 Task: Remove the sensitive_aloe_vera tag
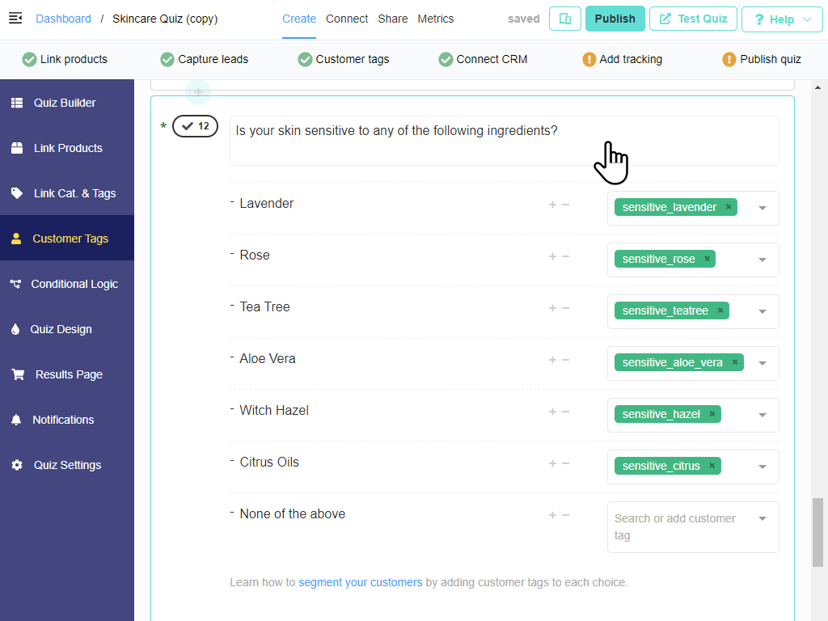734,362
